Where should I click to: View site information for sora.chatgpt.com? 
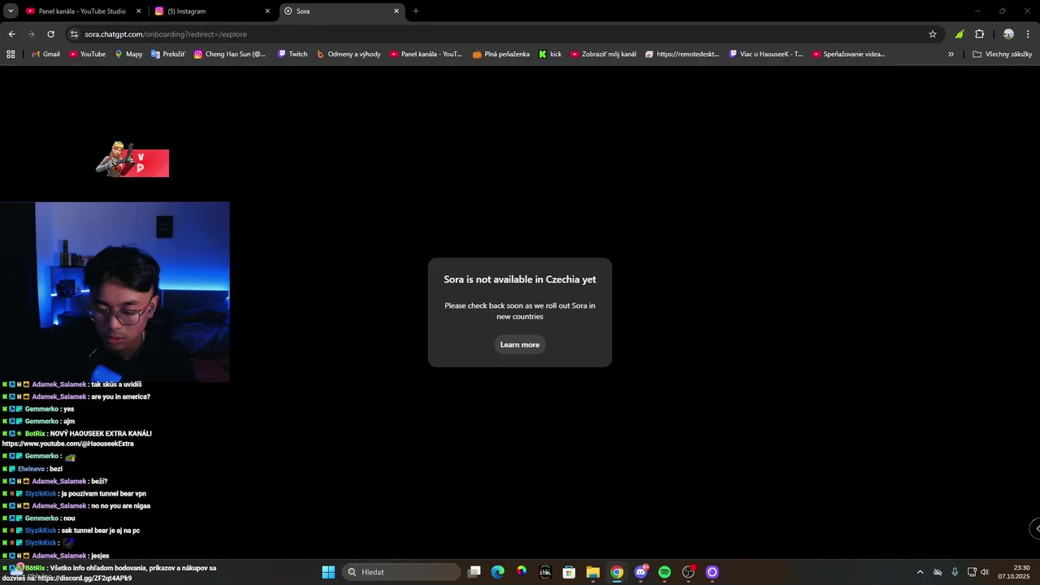(74, 34)
